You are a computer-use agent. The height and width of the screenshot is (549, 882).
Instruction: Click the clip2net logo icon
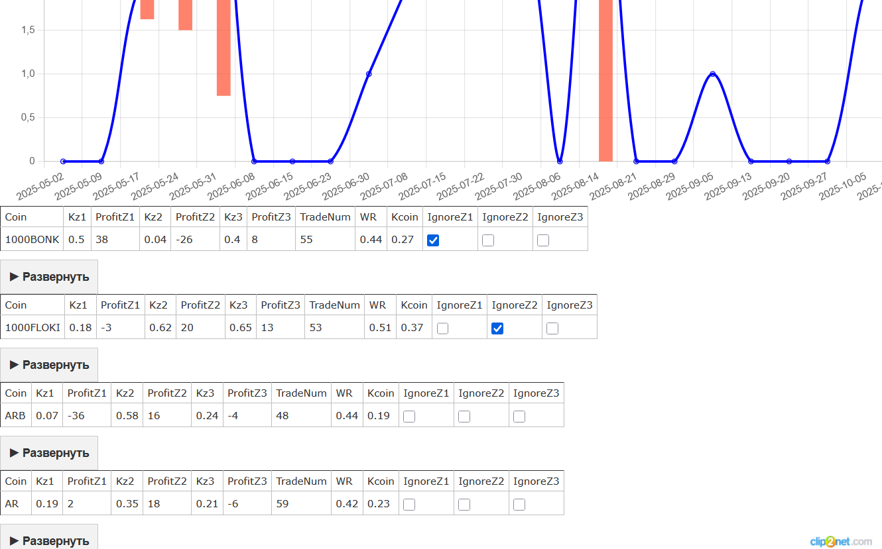point(829,541)
